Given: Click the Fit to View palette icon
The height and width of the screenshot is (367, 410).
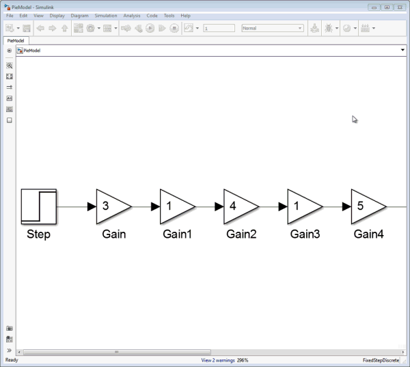Looking at the screenshot, I should 10,77.
